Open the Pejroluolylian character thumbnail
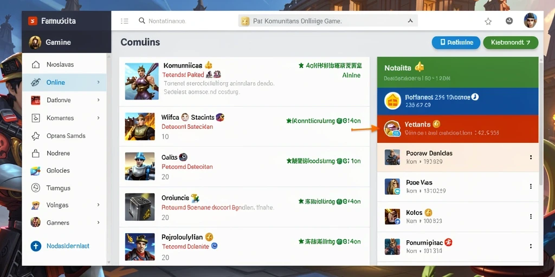555x277 pixels. [x=139, y=247]
